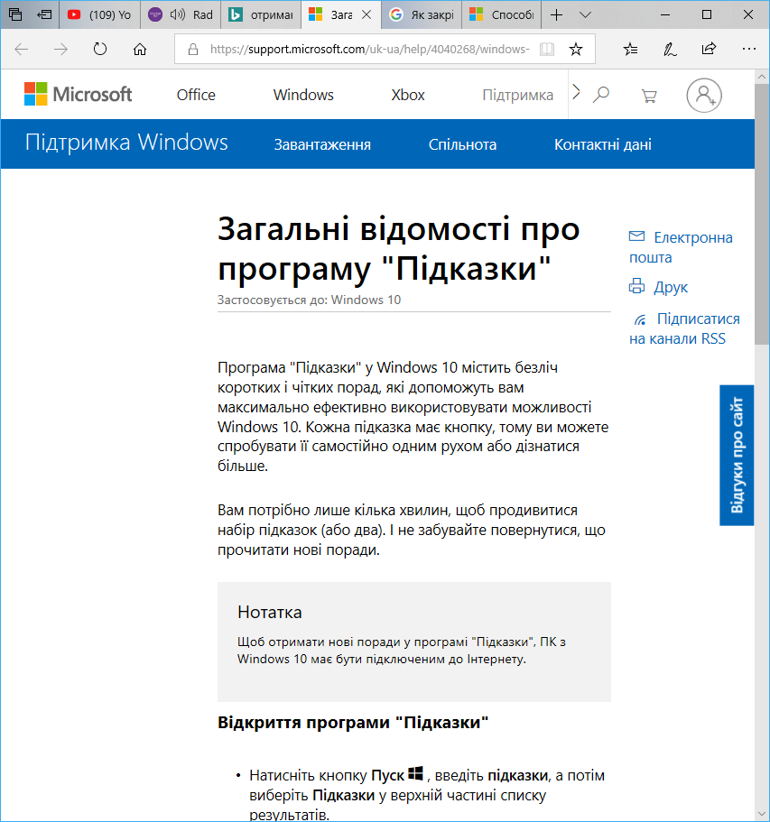The height and width of the screenshot is (822, 770).
Task: Go forward to next page
Action: pyautogui.click(x=60, y=50)
